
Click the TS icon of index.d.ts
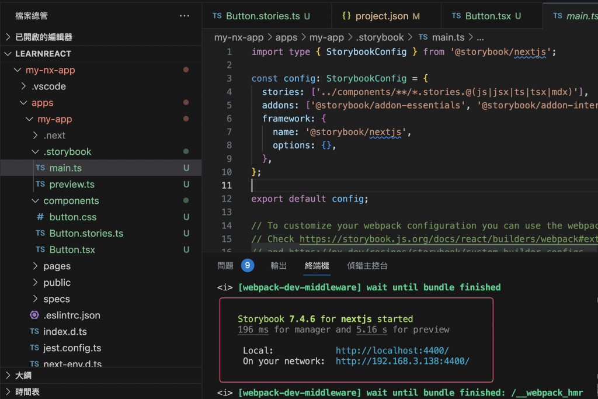tap(34, 331)
